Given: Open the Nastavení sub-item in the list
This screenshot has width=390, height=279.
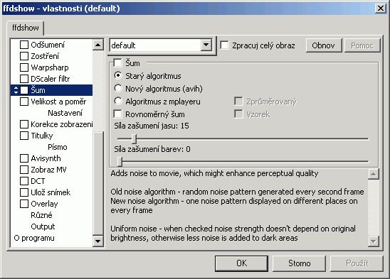Looking at the screenshot, I should click(x=65, y=113).
